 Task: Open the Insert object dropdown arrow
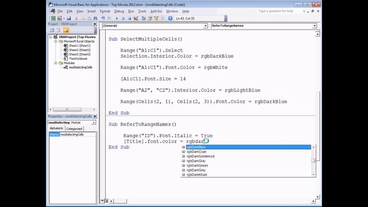tap(64, 18)
